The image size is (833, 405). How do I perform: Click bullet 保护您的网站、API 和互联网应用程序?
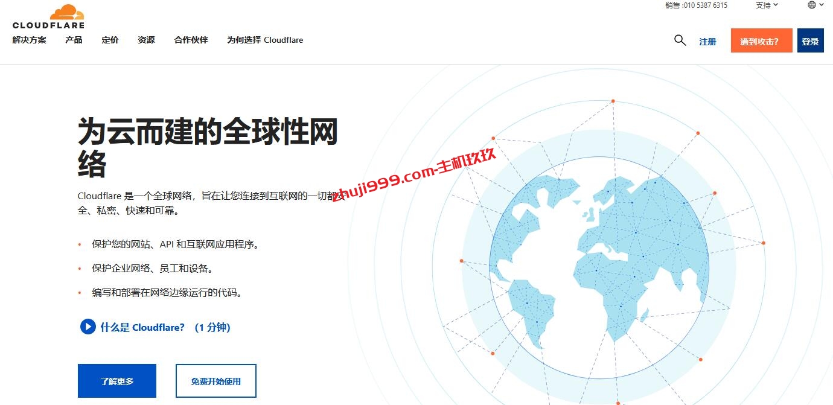175,244
